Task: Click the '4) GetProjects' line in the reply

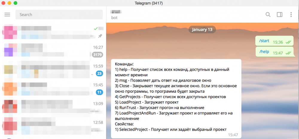Action: (170, 97)
